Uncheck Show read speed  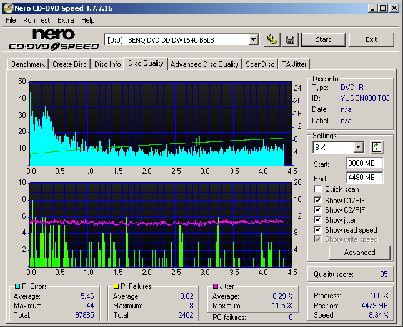(x=317, y=229)
